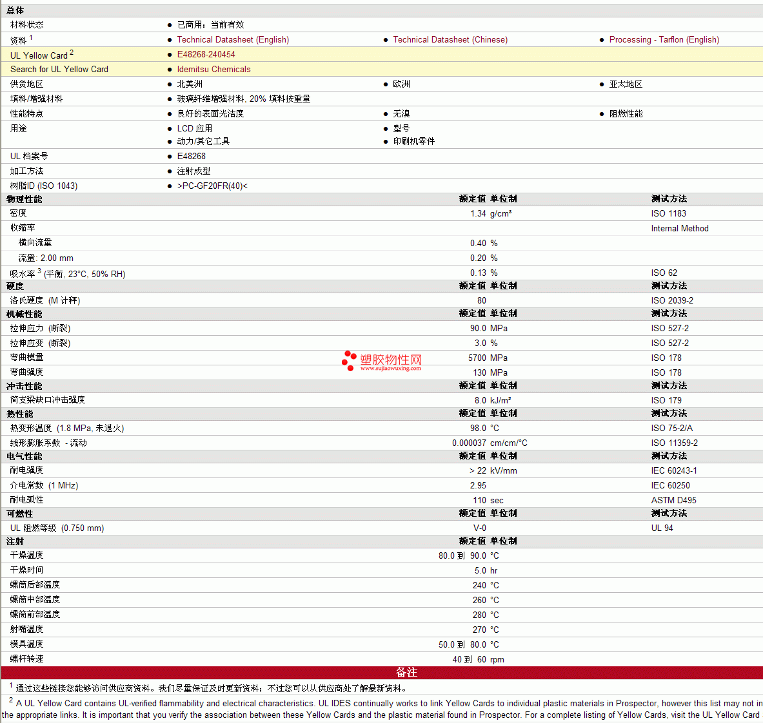Click the screw speed 40 到 60 rpm
The height and width of the screenshot is (723, 763).
(478, 660)
